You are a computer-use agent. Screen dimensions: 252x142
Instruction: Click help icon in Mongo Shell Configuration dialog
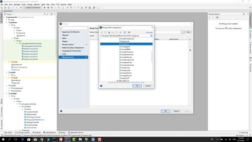pyautogui.click(x=101, y=86)
